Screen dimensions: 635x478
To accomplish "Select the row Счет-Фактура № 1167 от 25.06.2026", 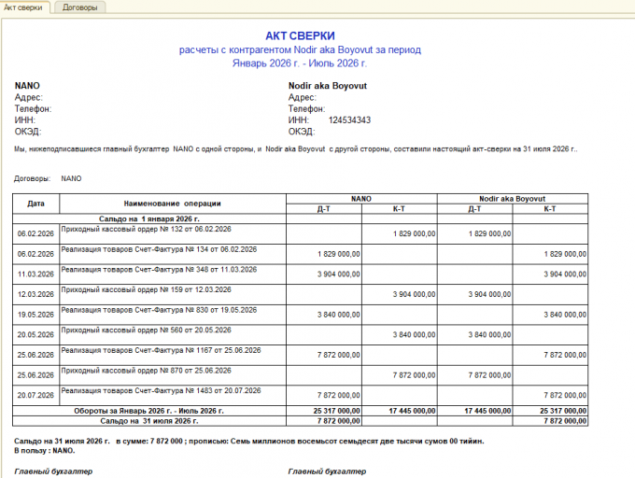I will [300, 355].
